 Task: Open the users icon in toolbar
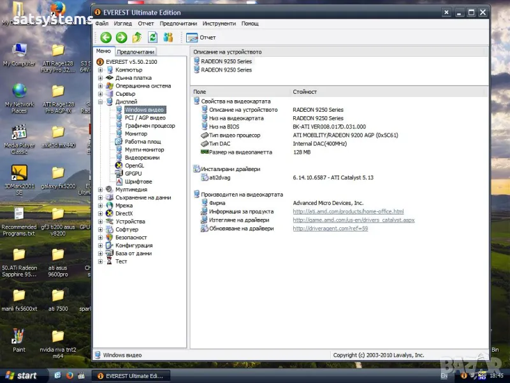[x=168, y=38]
